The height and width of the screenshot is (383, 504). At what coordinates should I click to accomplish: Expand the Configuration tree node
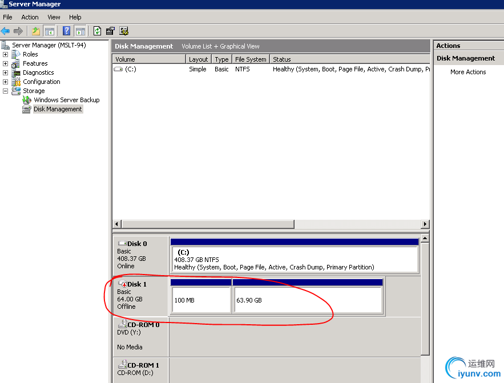click(6, 82)
